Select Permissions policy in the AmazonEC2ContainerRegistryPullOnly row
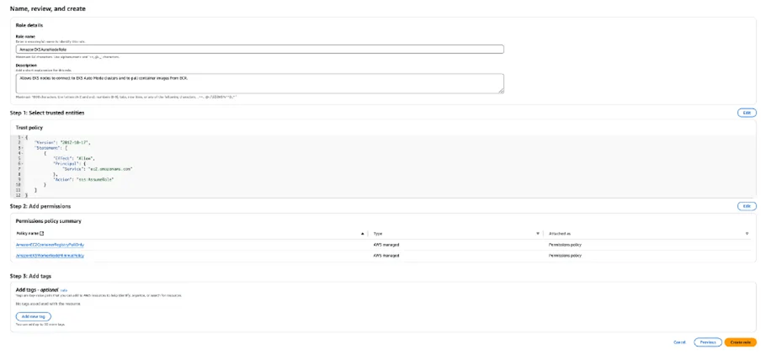This screenshot has width=761, height=355. [x=565, y=245]
